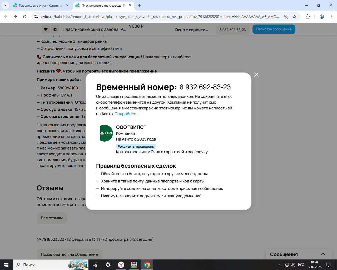Click the Окна с гарантией seller name in header
Viewport: 337px width, 270px height.
coord(191,30)
